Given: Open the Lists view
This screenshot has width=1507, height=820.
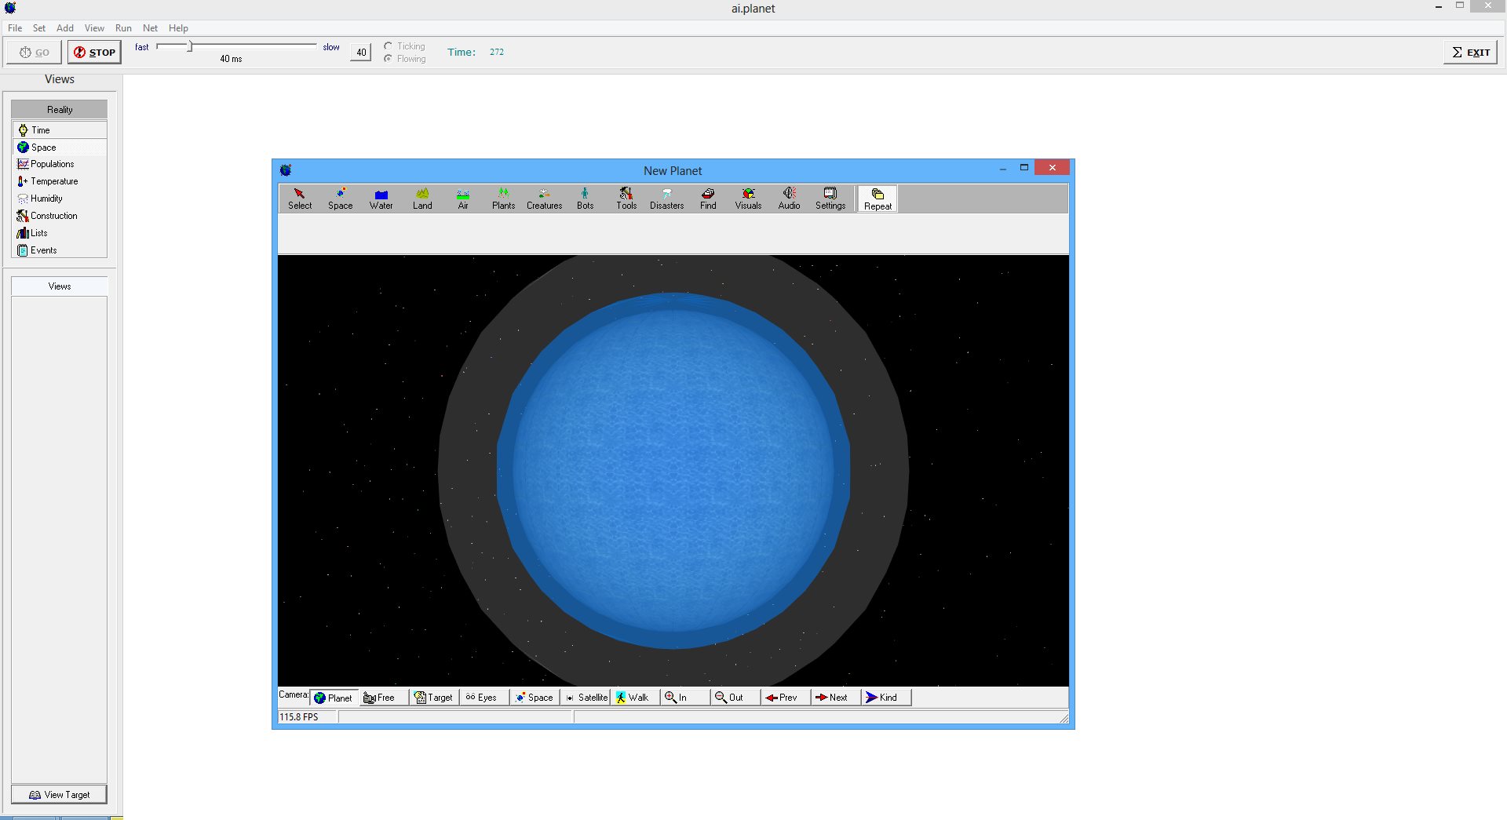Looking at the screenshot, I should [60, 233].
